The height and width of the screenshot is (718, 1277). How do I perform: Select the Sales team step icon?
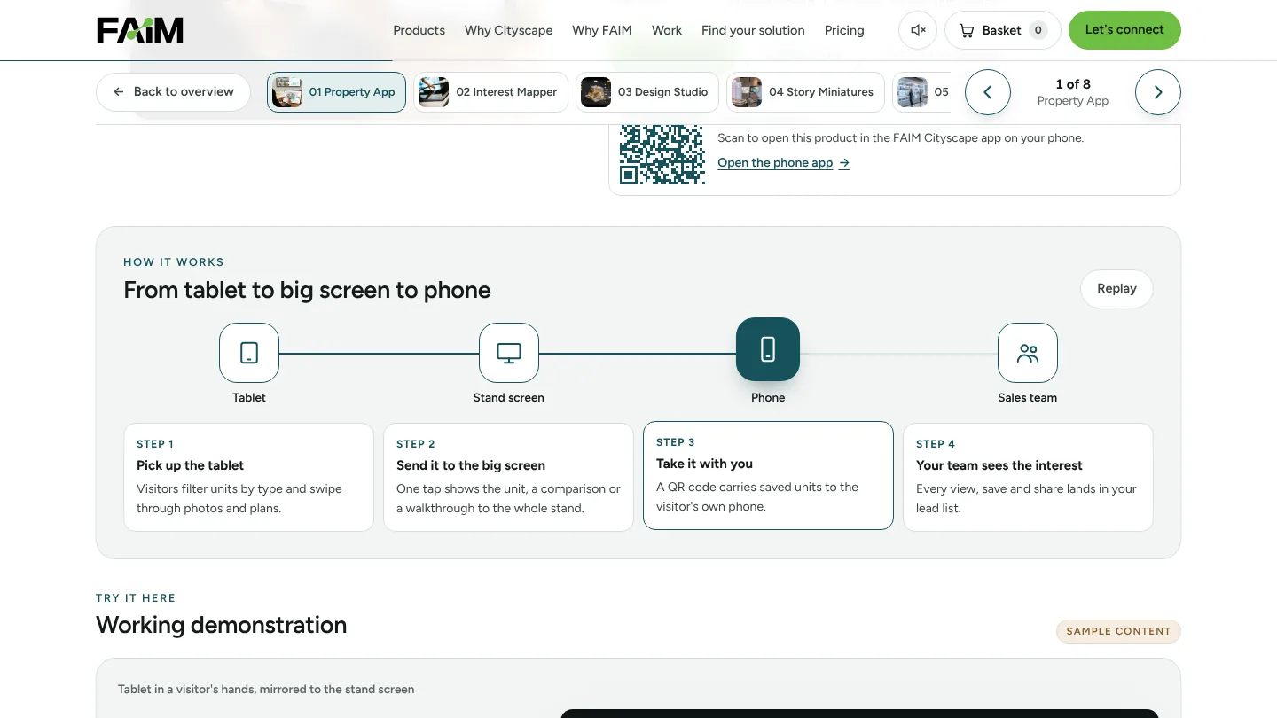tap(1028, 353)
